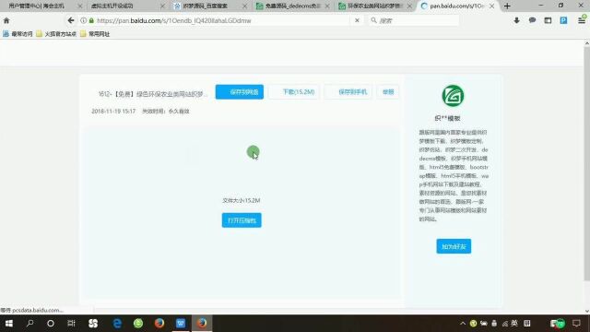The height and width of the screenshot is (332, 590).
Task: Open the 火狐官方站点 bookmark folder
Action: coord(56,34)
